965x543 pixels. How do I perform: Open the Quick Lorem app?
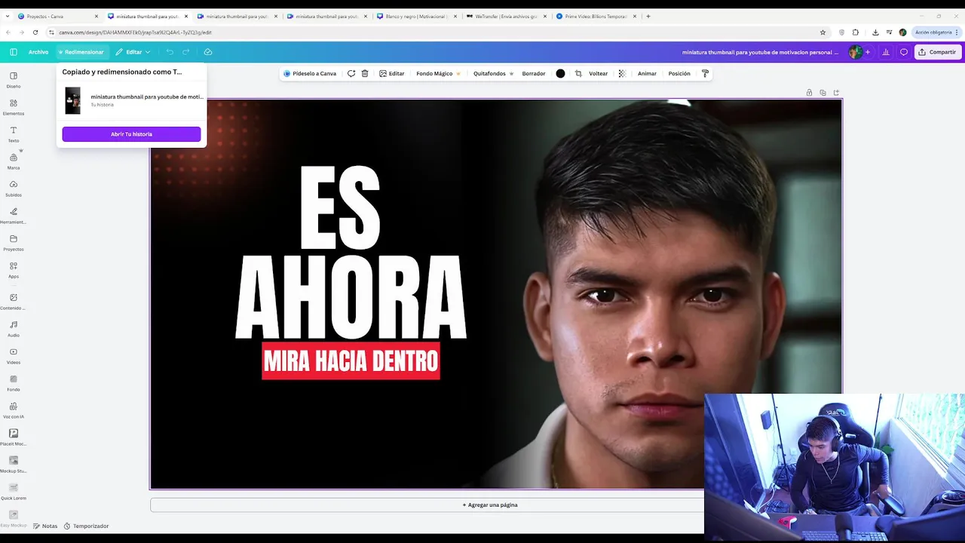(14, 491)
